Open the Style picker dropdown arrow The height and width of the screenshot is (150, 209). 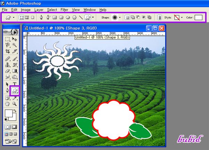point(182,17)
